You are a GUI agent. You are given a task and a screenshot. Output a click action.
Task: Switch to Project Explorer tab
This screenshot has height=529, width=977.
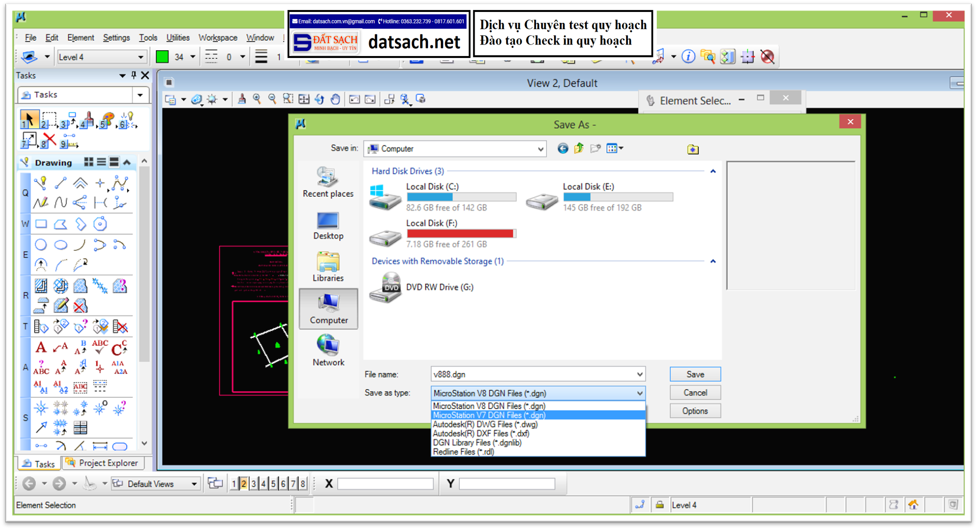coord(102,463)
